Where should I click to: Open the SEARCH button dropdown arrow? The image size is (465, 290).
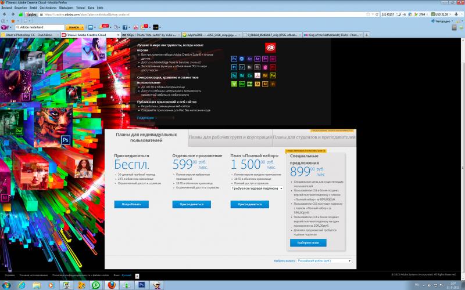[83, 27]
